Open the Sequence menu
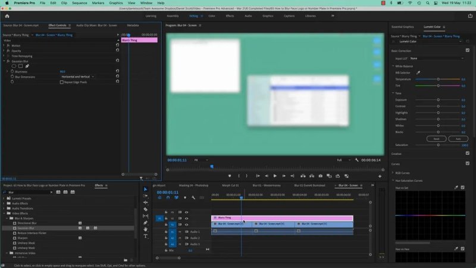This screenshot has height=268, width=476. point(80,3)
